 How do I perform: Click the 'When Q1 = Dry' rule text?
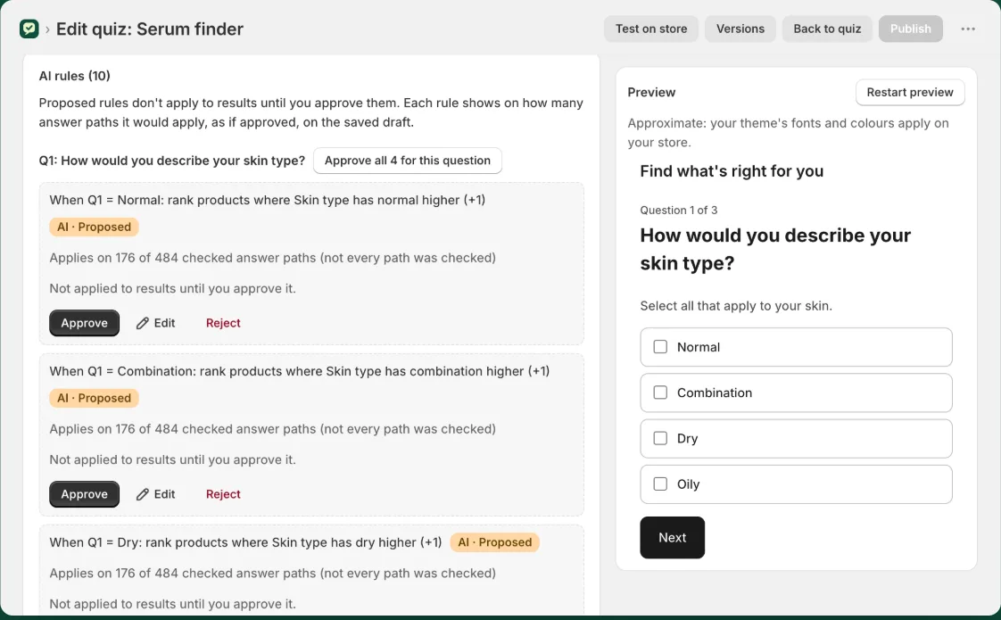[x=245, y=542]
